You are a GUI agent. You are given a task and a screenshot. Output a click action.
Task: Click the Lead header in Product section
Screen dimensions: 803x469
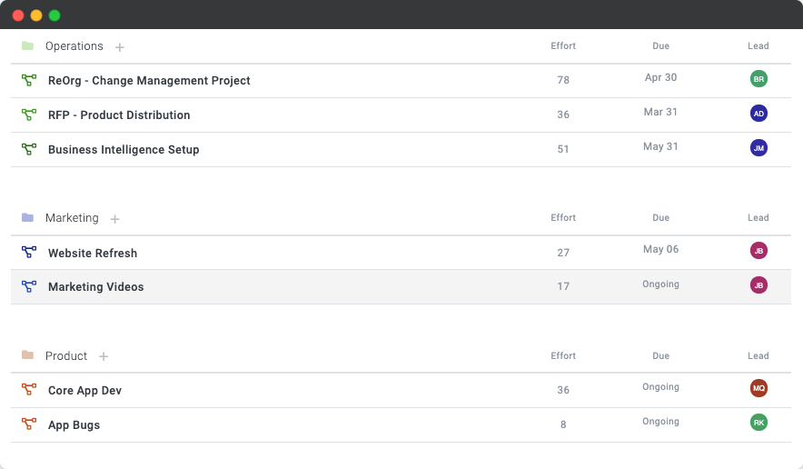tap(758, 356)
